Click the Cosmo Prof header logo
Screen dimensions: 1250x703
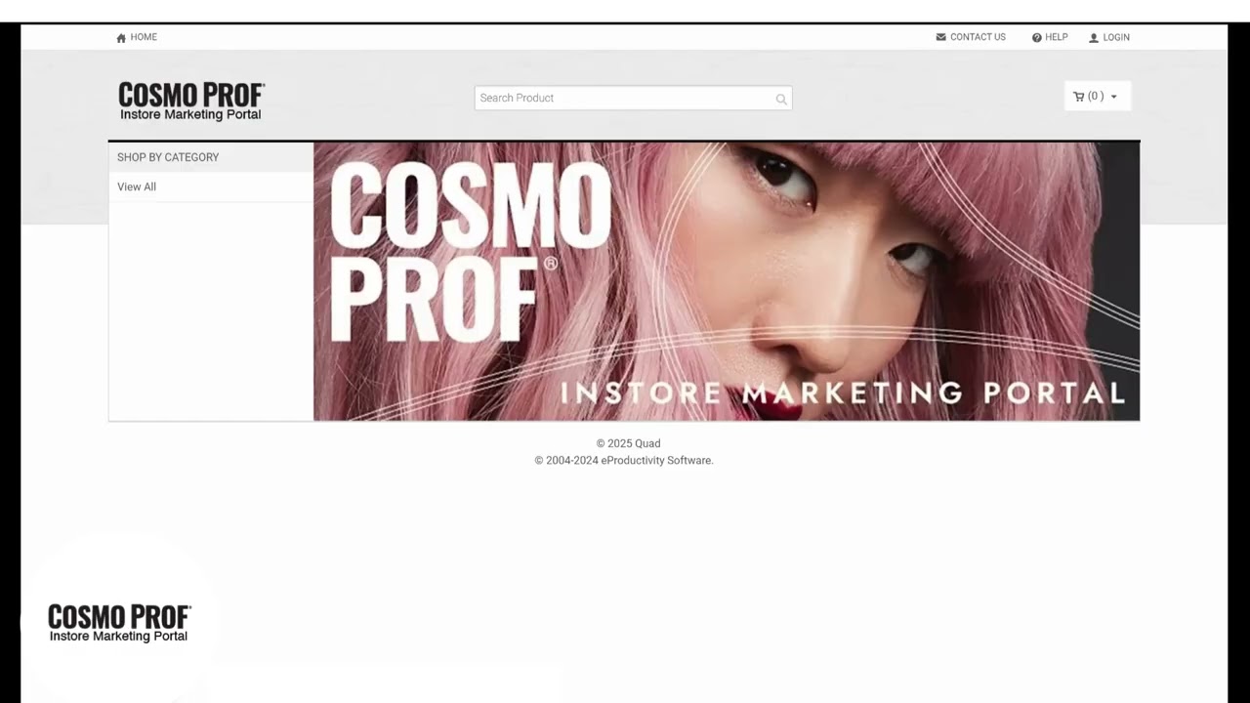[x=191, y=102]
